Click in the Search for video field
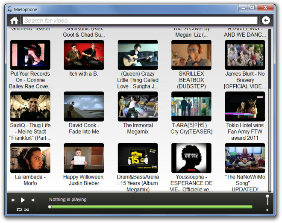The width and height of the screenshot is (282, 223). [140, 21]
